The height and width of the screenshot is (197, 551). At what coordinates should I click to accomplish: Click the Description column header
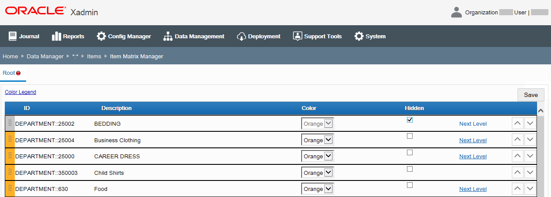(x=117, y=108)
